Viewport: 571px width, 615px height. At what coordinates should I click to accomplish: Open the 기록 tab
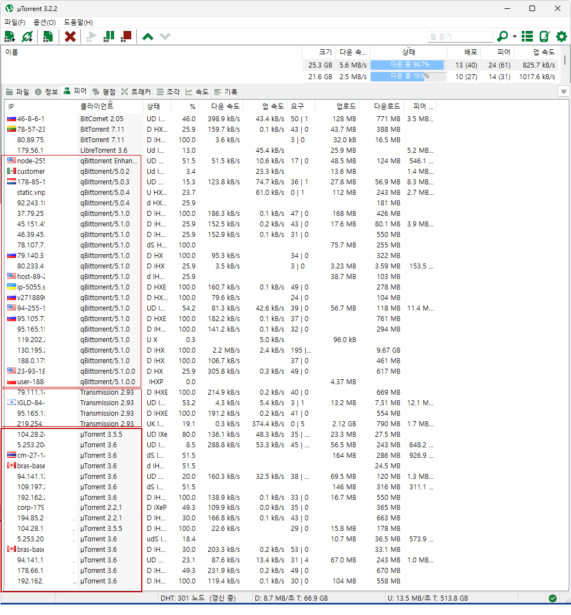click(225, 92)
